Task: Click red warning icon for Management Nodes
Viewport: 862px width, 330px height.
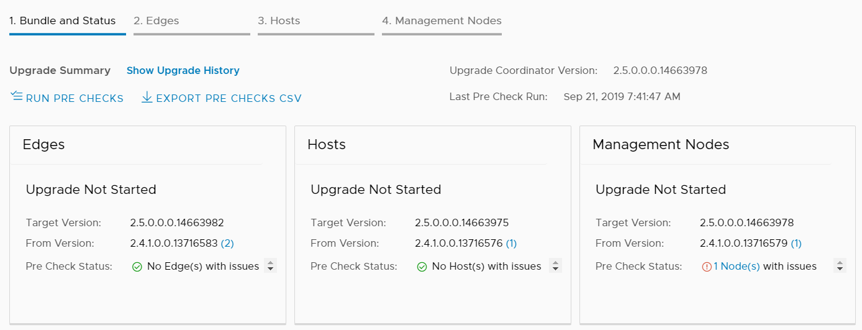Action: 707,267
